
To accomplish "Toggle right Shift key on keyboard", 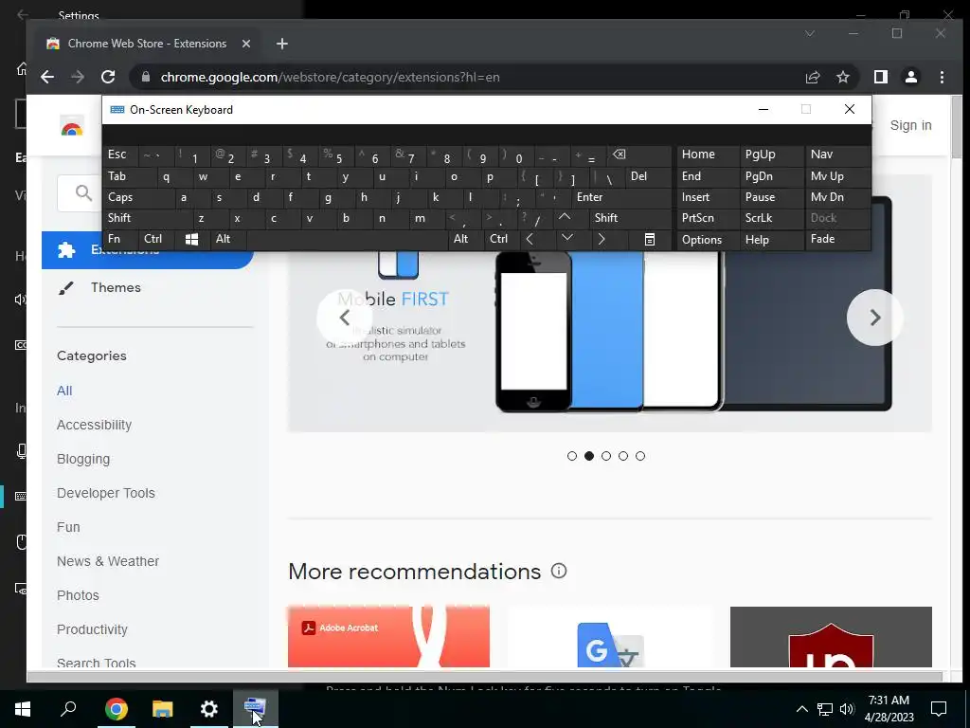I will [630, 218].
